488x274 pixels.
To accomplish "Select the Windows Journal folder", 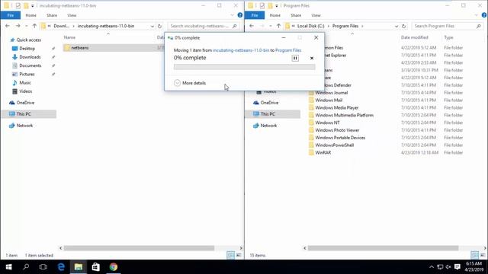I will 332,93.
